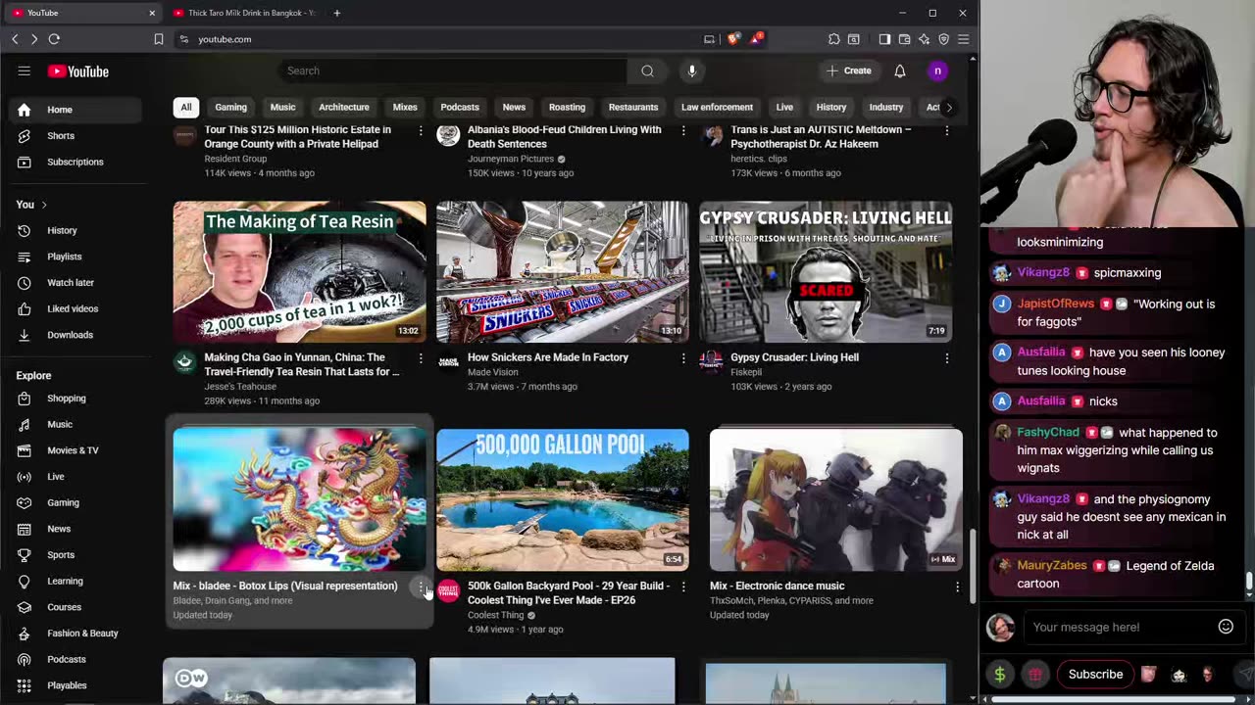
Task: Open the Leo AI sparkle icon
Action: 924,39
